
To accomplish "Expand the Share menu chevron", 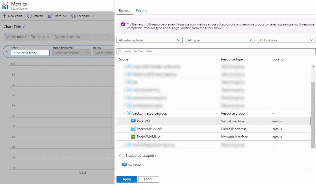I will [65, 16].
